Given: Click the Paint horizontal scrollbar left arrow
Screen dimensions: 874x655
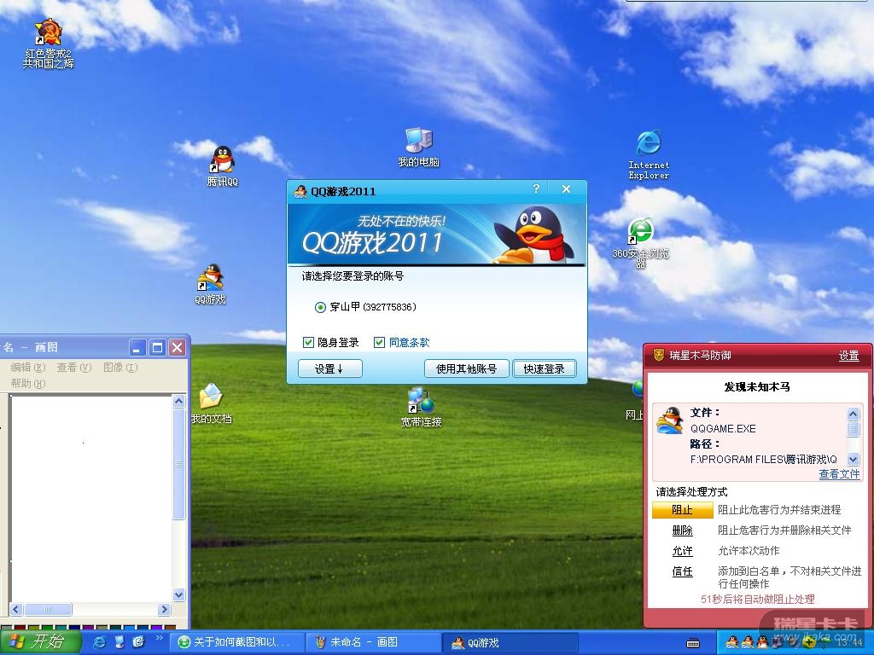Looking at the screenshot, I should tap(16, 609).
